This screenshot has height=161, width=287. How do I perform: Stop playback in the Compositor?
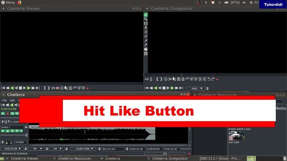coord(164,88)
